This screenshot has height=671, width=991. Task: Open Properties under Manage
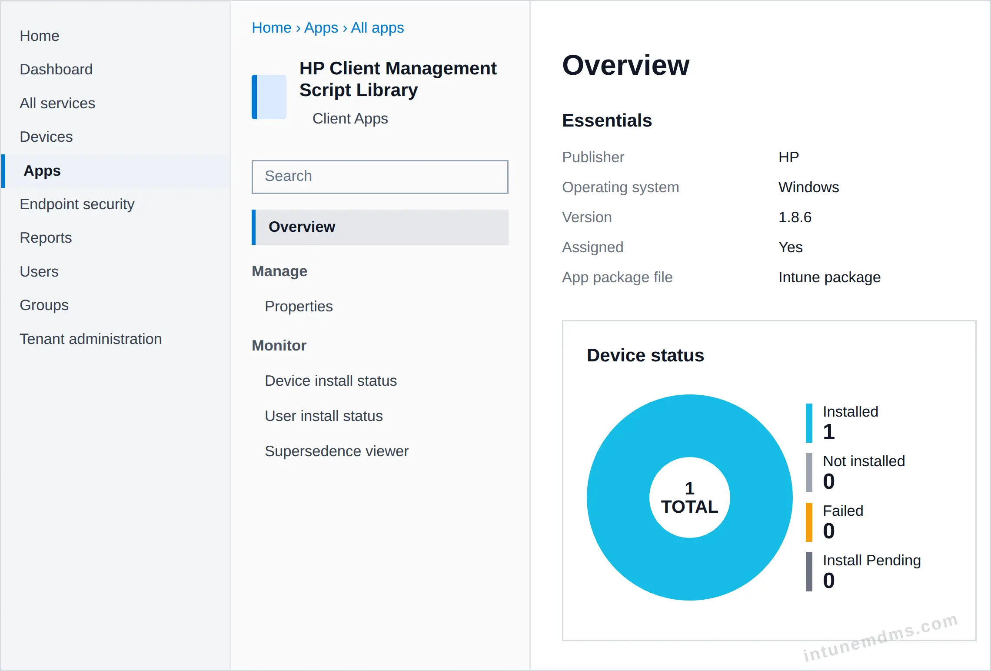pyautogui.click(x=299, y=306)
